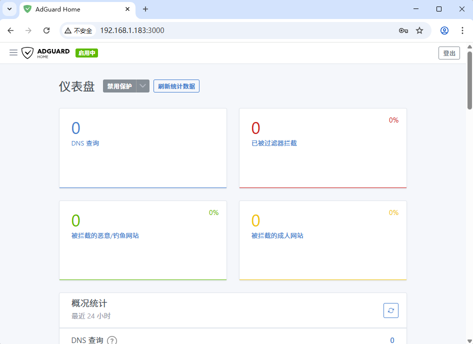Open a new browser tab
473x344 pixels.
pyautogui.click(x=145, y=9)
